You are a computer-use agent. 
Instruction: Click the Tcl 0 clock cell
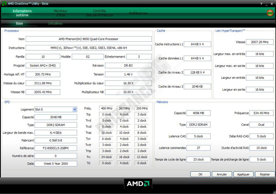pos(142,163)
